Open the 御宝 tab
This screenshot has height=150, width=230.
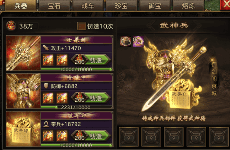coord(155,6)
